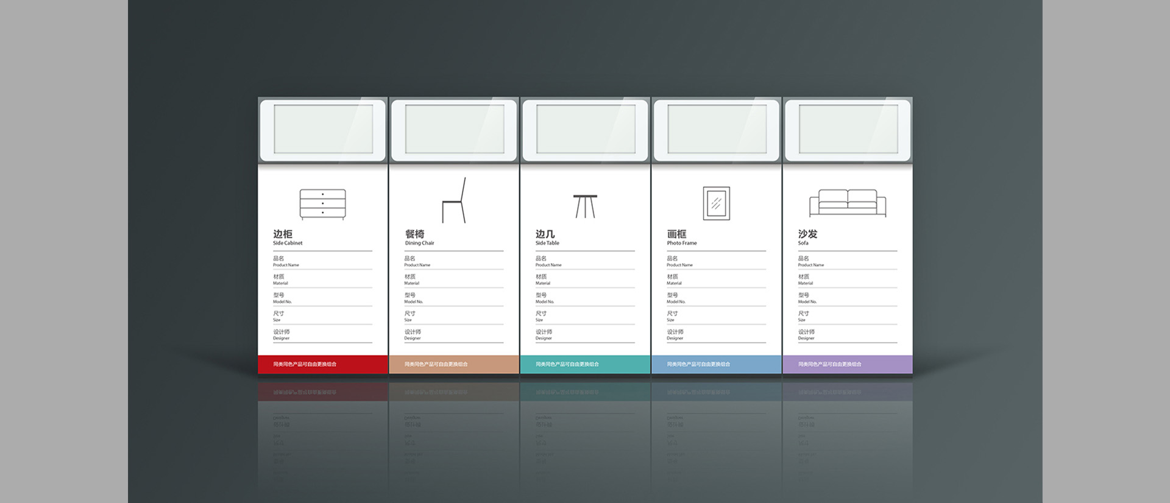Click the sofa outline icon

click(847, 203)
